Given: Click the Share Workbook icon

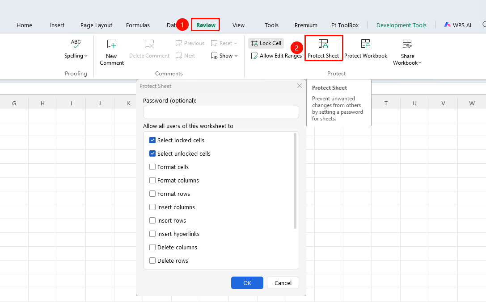Looking at the screenshot, I should 407,44.
